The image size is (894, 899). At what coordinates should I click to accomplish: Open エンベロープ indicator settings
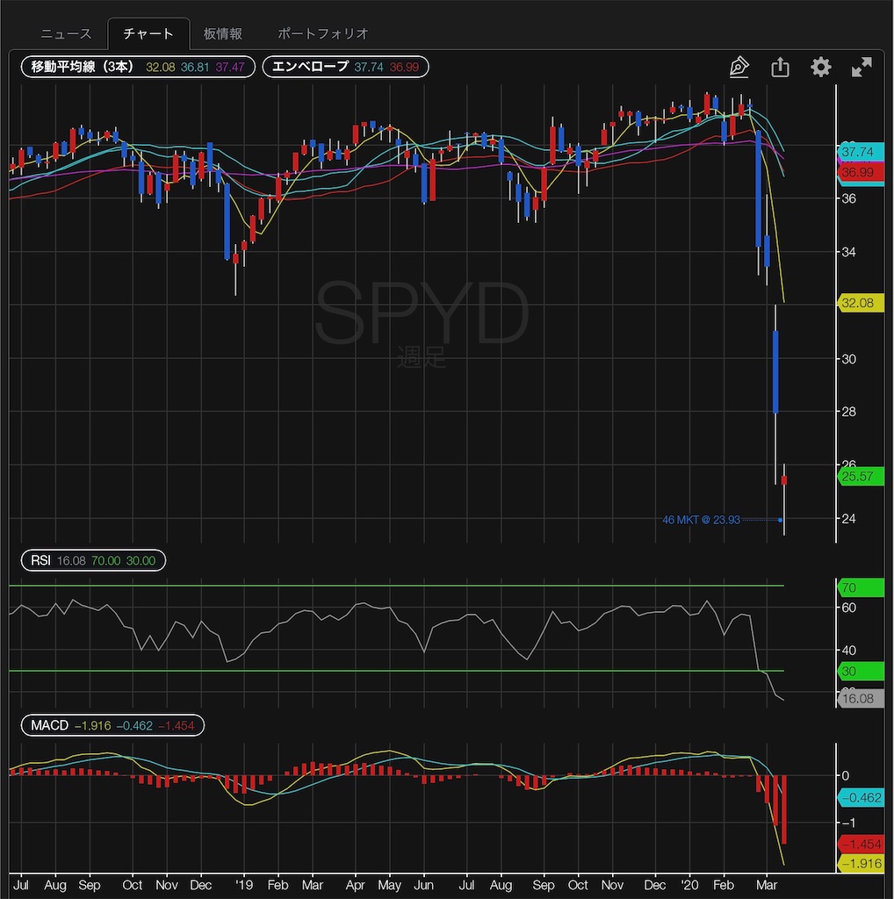point(345,67)
